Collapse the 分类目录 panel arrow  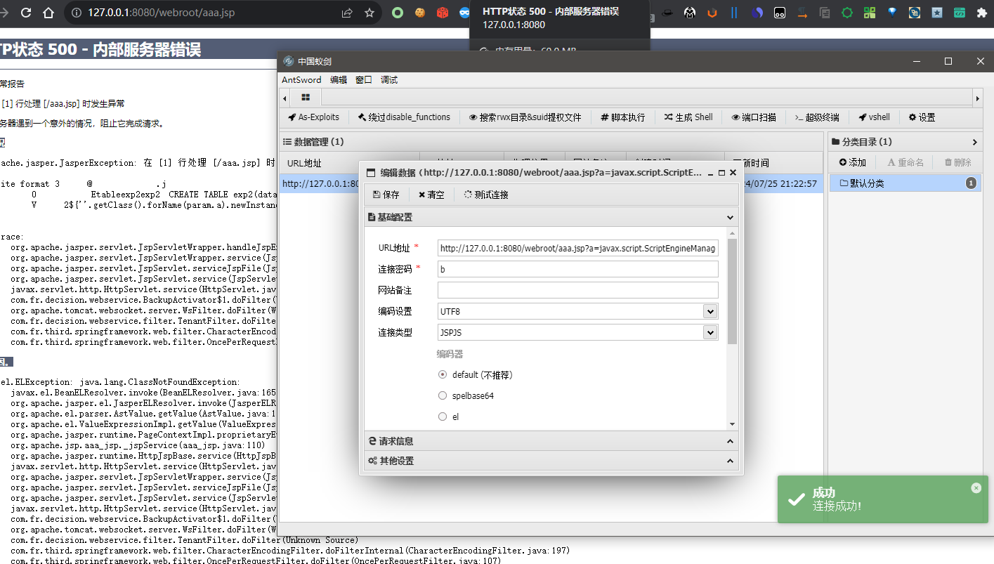coord(974,142)
